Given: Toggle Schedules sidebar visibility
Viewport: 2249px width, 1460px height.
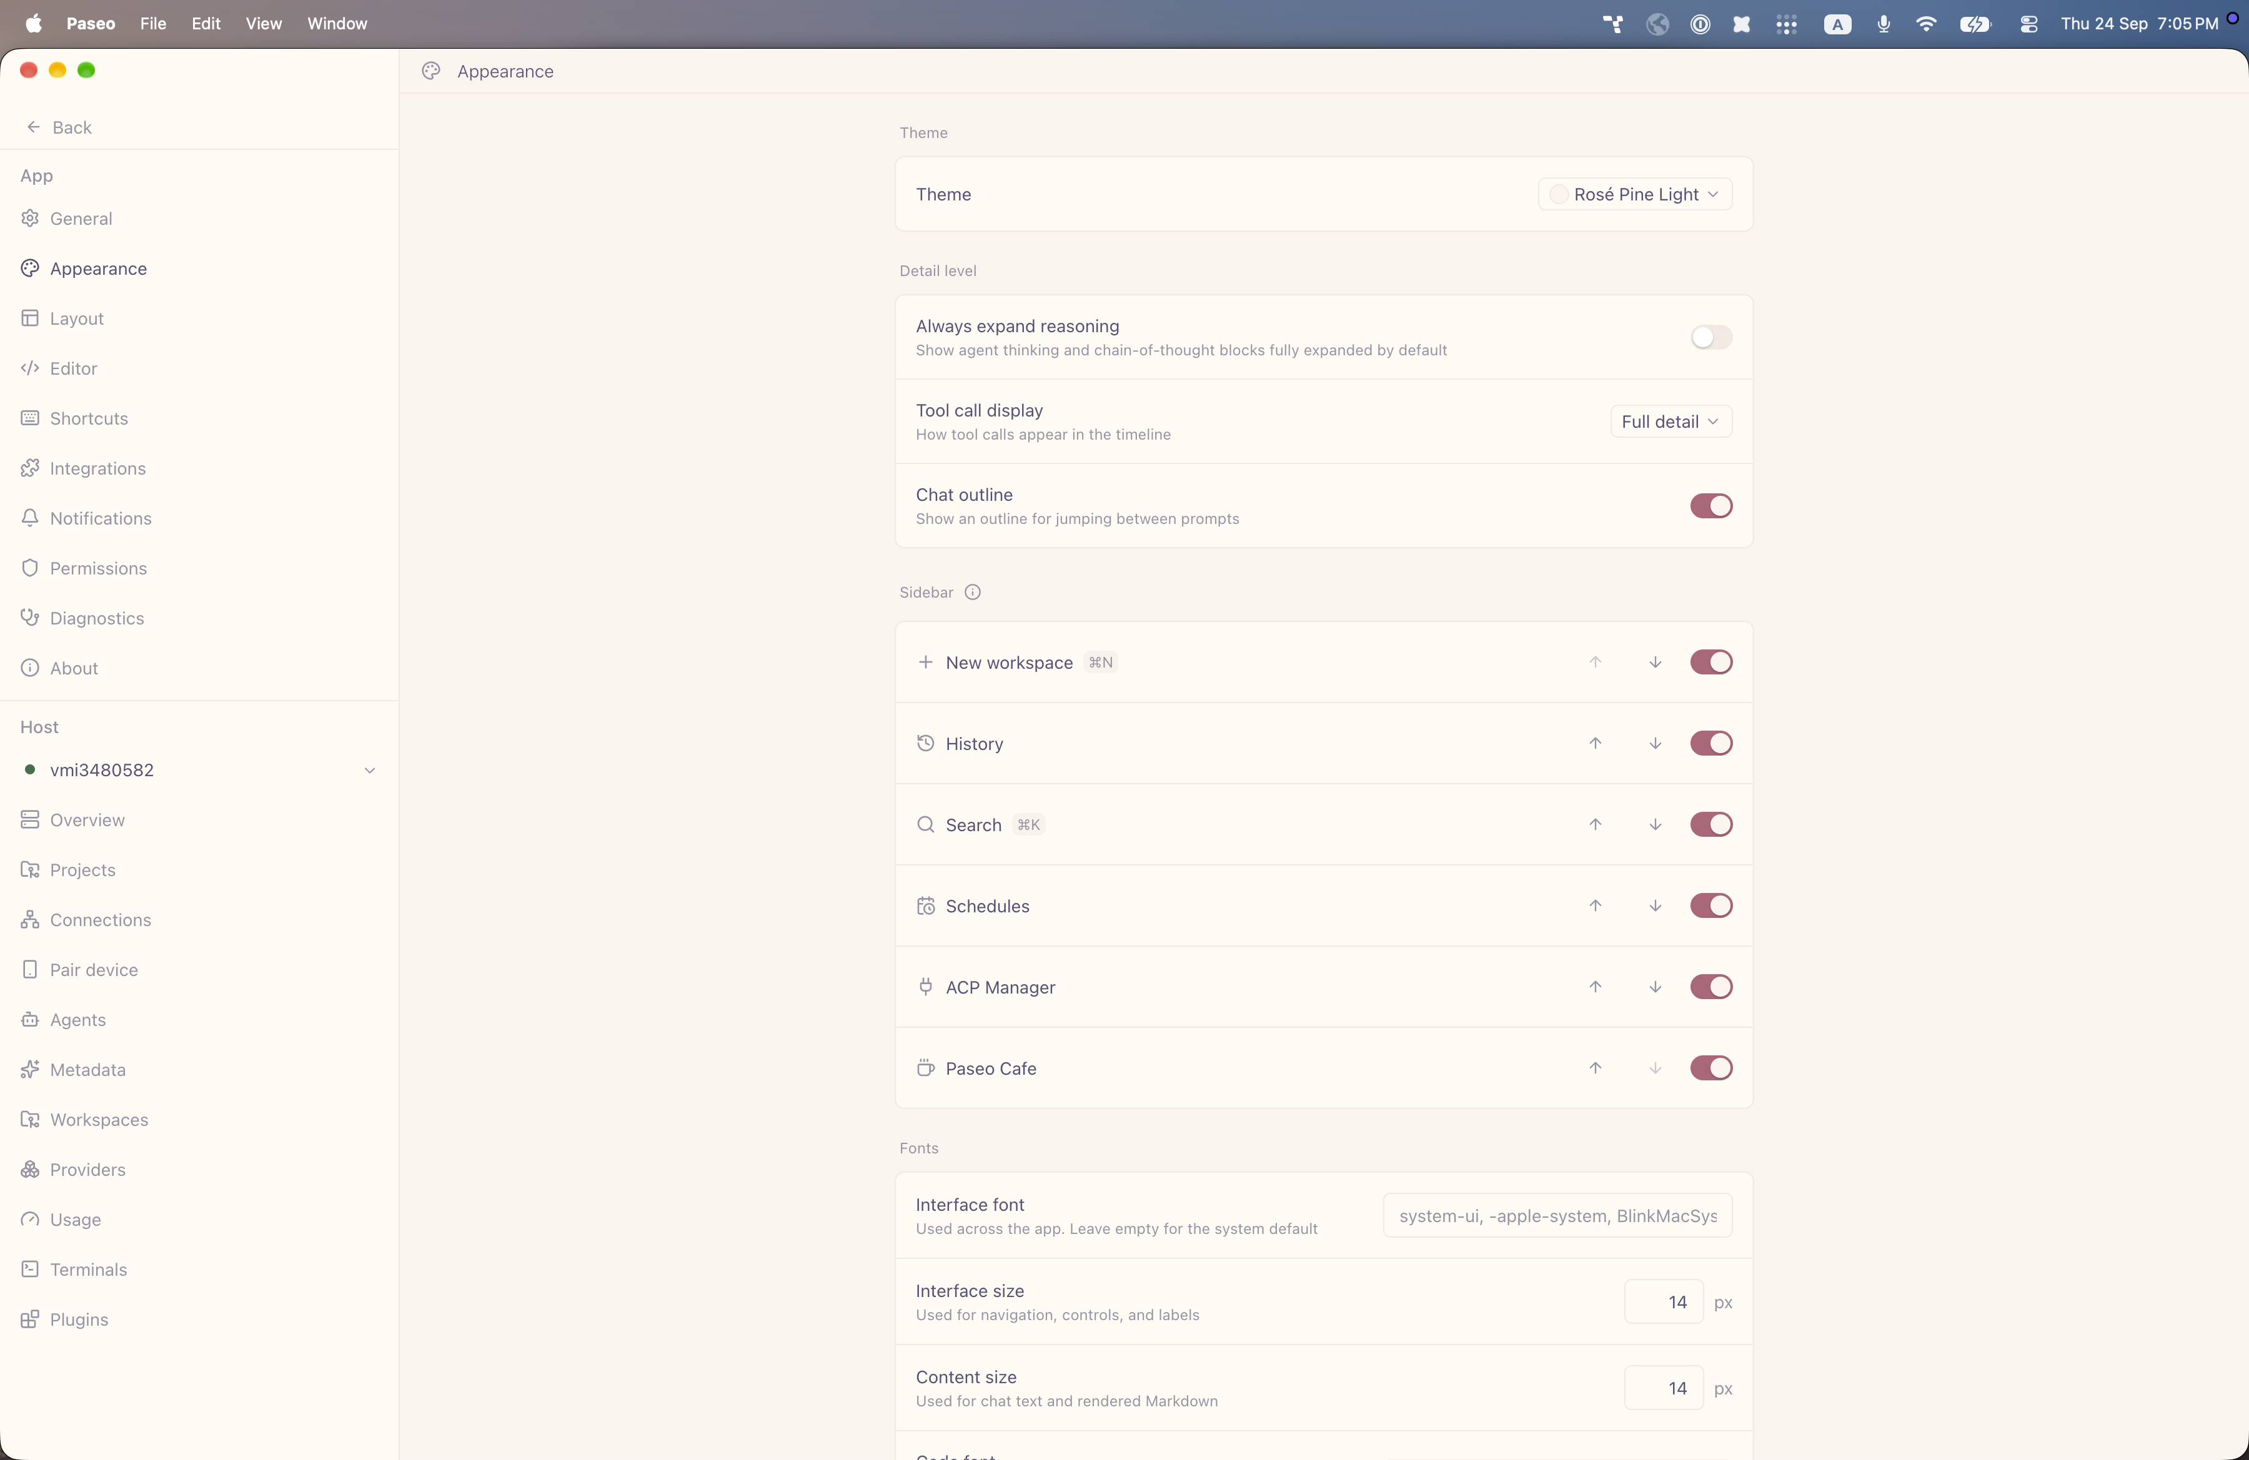Looking at the screenshot, I should 1710,905.
